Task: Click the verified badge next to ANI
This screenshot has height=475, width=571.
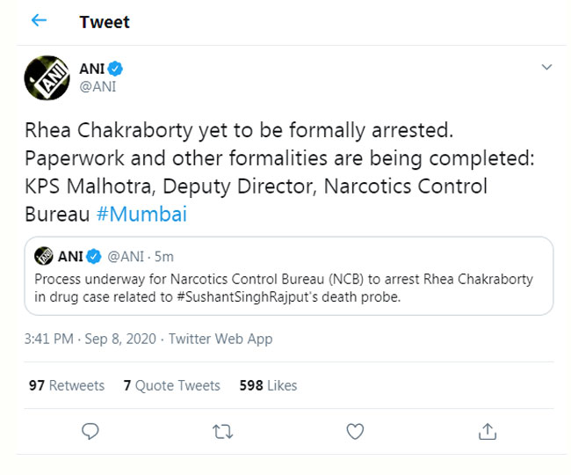Action: (x=115, y=69)
